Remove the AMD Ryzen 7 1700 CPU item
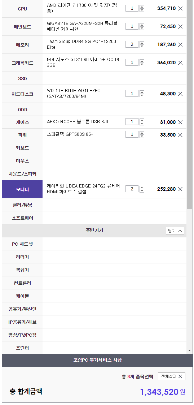The height and width of the screenshot is (405, 194). (180, 9)
